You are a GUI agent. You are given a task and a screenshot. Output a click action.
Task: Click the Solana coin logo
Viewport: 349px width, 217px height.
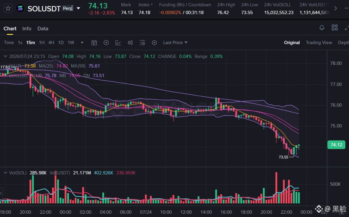(20, 8)
